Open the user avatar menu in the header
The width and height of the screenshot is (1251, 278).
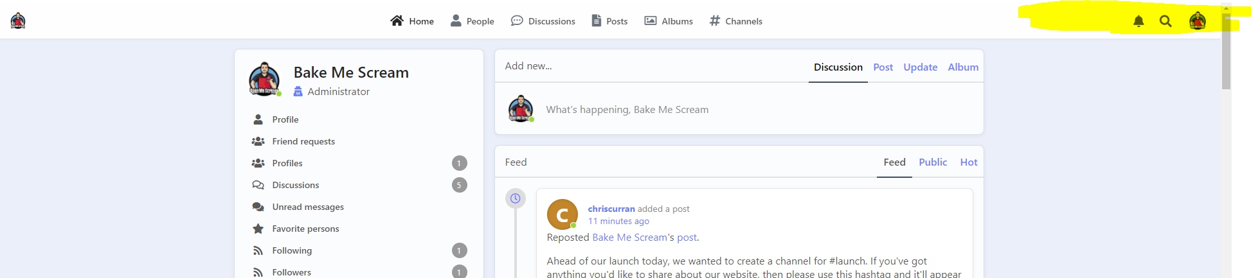[x=1197, y=21]
